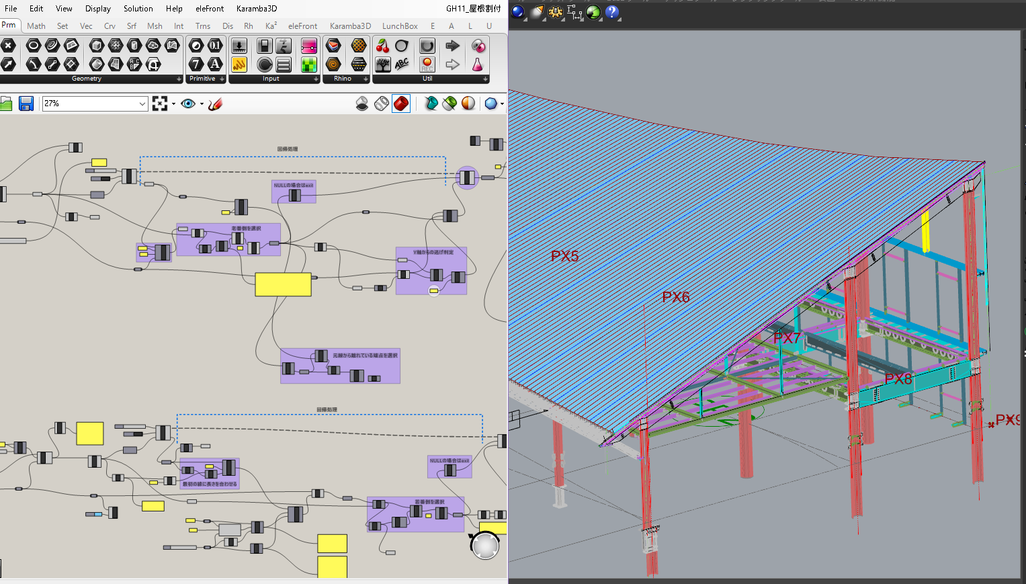
Task: Click the Rhino gear options icon
Action: point(556,12)
